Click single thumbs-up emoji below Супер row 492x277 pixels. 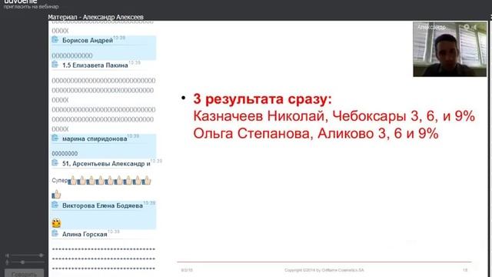tap(56, 195)
